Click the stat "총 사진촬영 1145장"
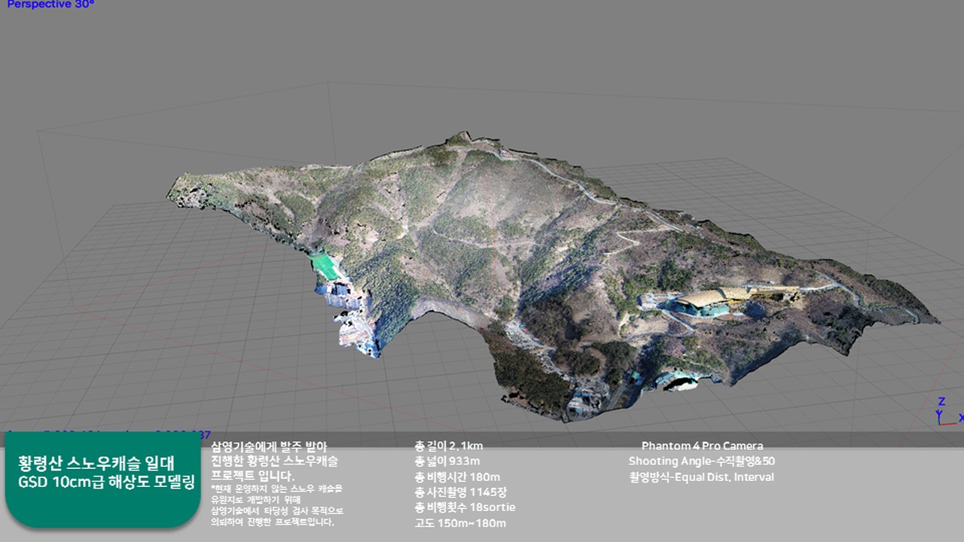Viewport: 964px width, 542px height. [x=460, y=492]
